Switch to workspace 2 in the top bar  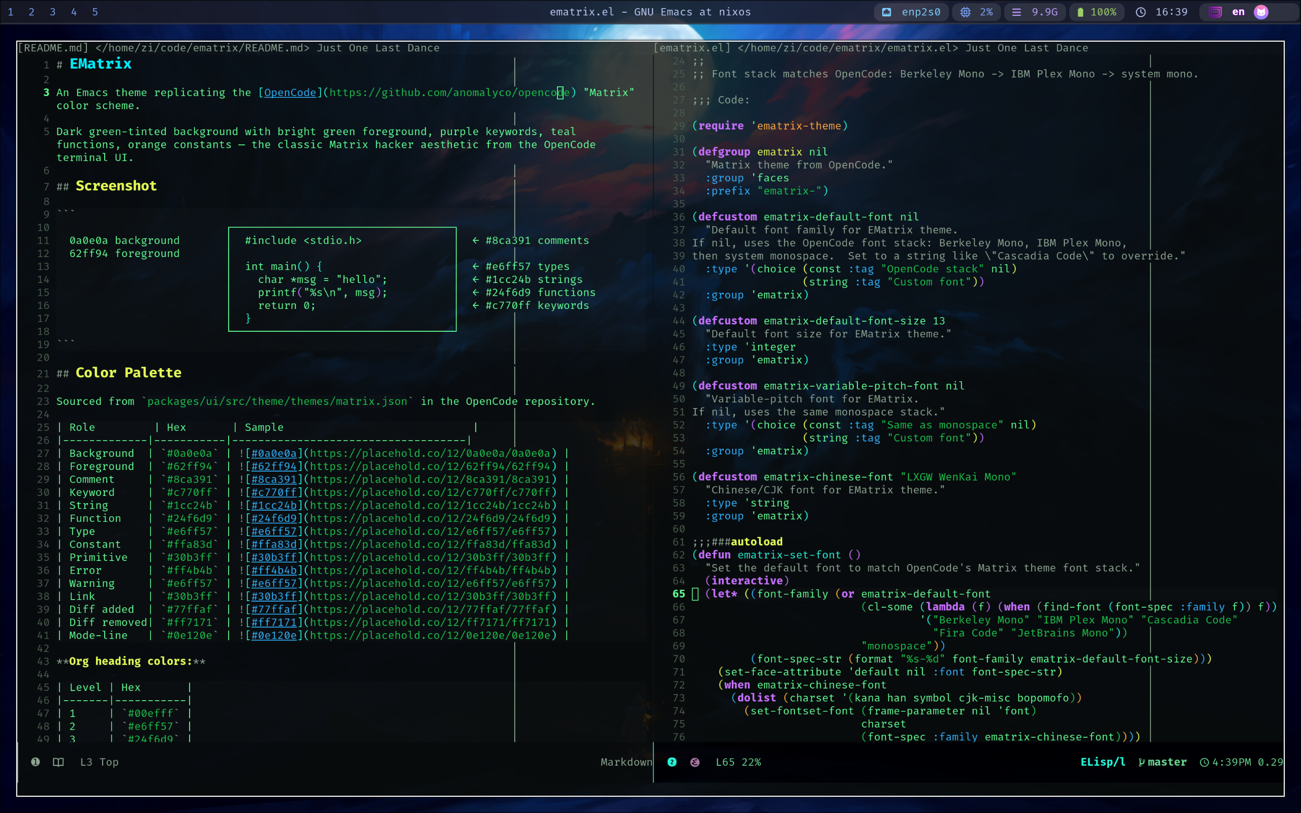pyautogui.click(x=32, y=12)
